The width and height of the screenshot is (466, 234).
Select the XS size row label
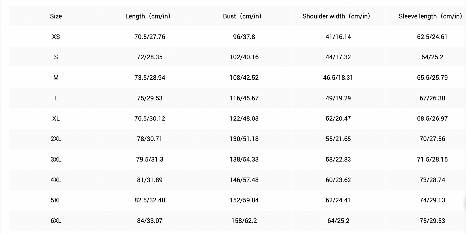coord(56,37)
